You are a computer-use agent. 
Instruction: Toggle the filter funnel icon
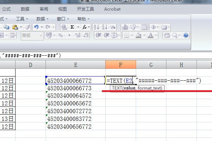click(x=113, y=27)
